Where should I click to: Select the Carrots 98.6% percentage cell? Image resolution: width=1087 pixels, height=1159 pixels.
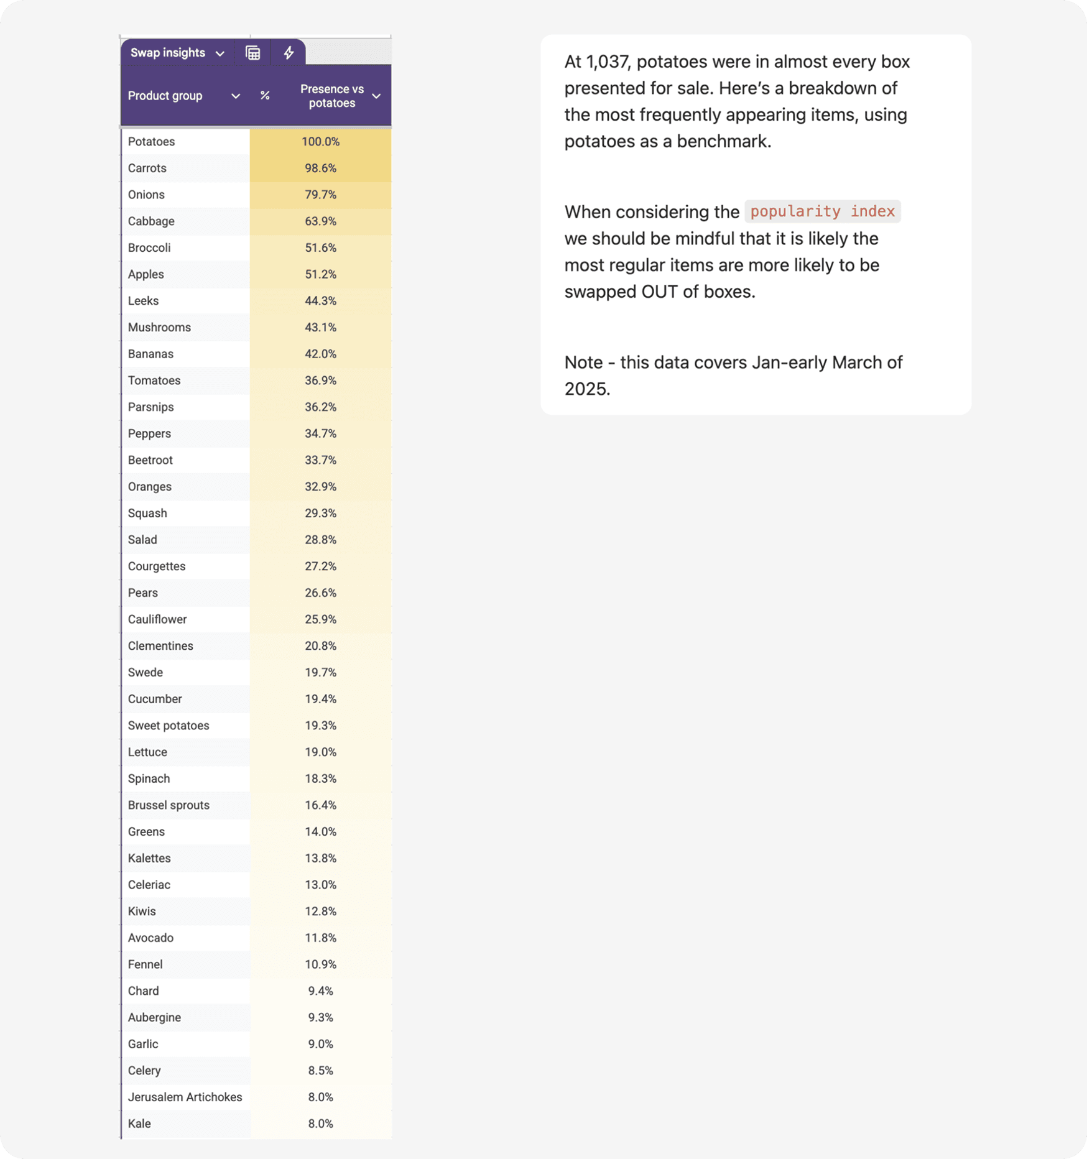click(x=320, y=169)
